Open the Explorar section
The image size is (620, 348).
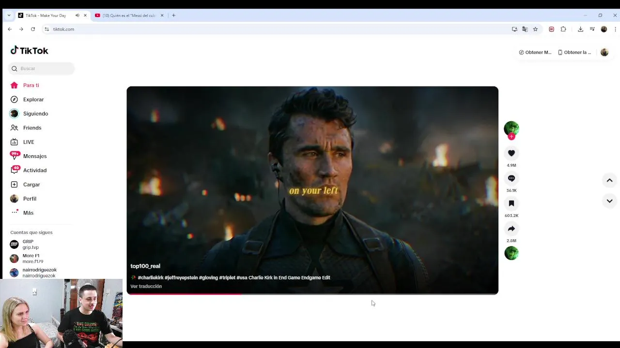pyautogui.click(x=33, y=100)
